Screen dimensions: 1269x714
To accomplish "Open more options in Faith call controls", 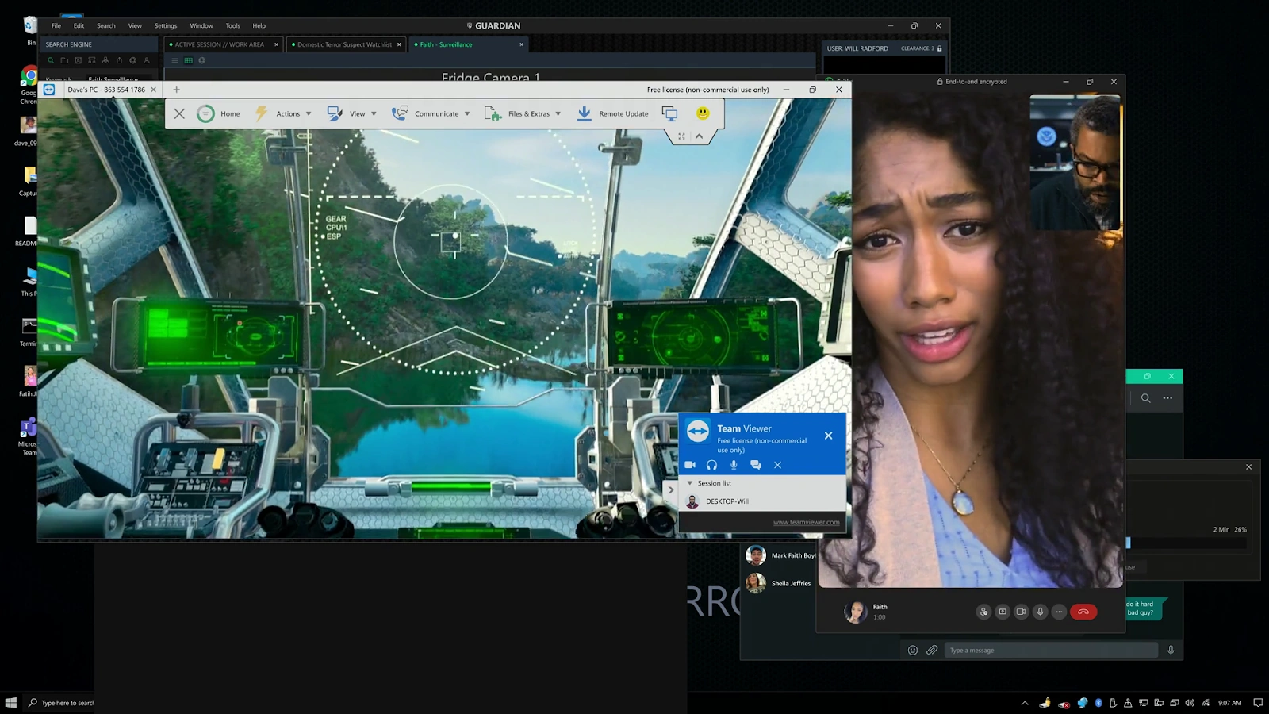I will click(x=1059, y=612).
